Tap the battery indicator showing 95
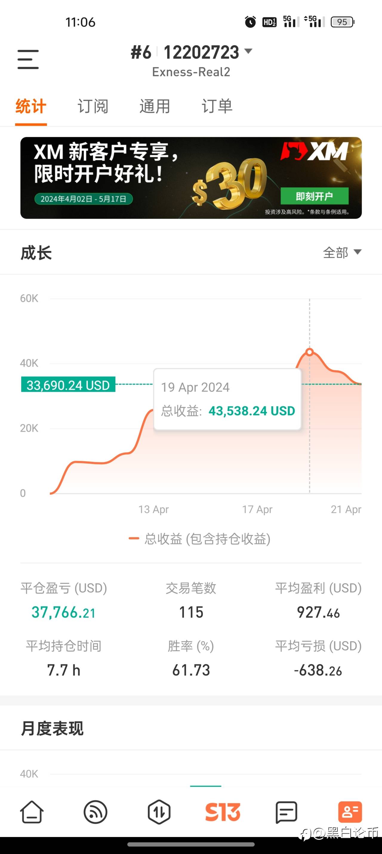The width and height of the screenshot is (382, 854). [343, 22]
